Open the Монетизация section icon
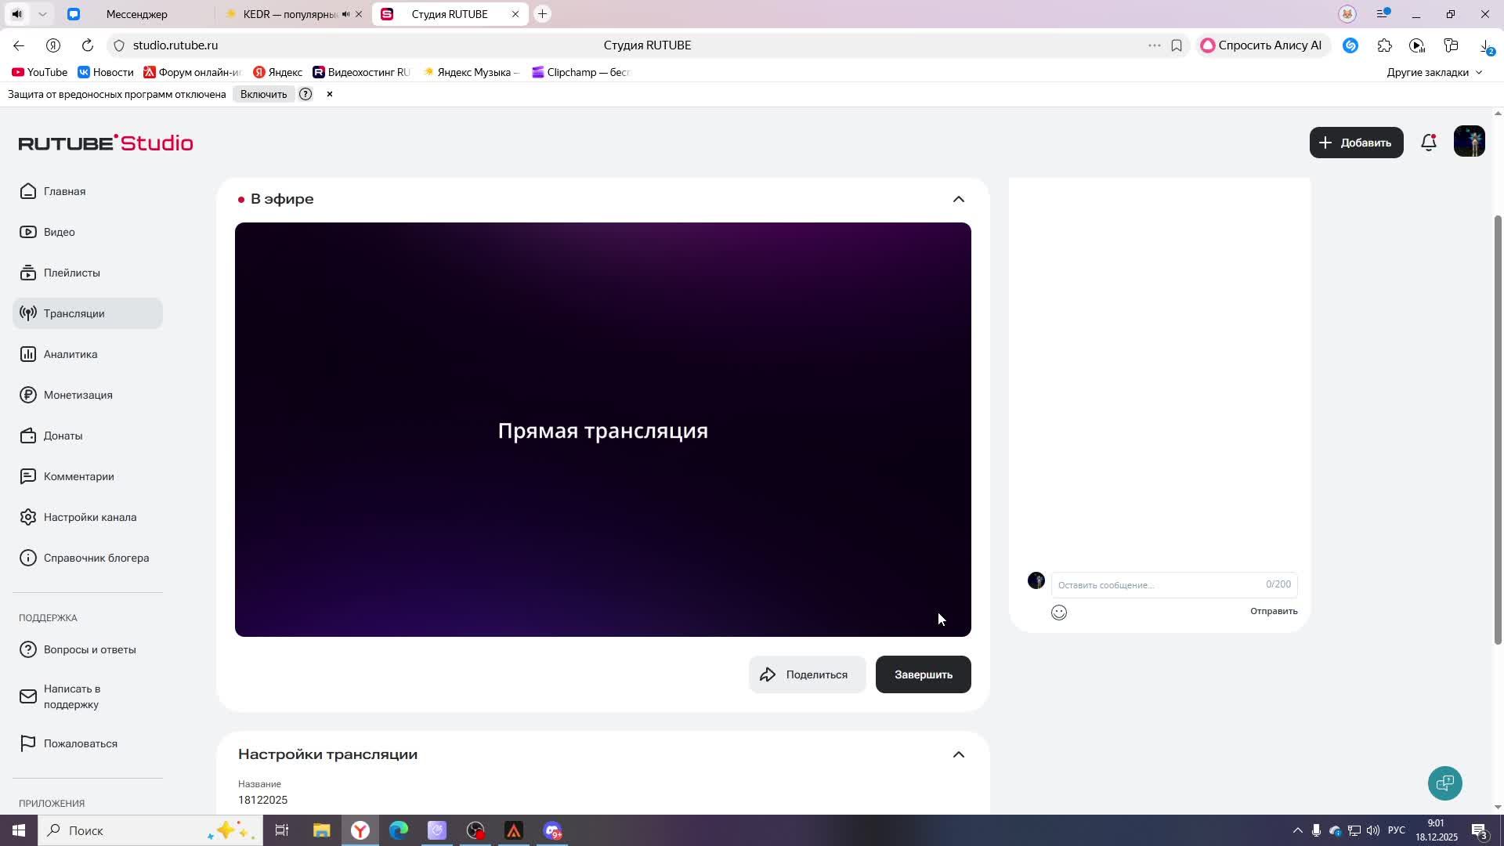This screenshot has width=1504, height=846. 28,395
